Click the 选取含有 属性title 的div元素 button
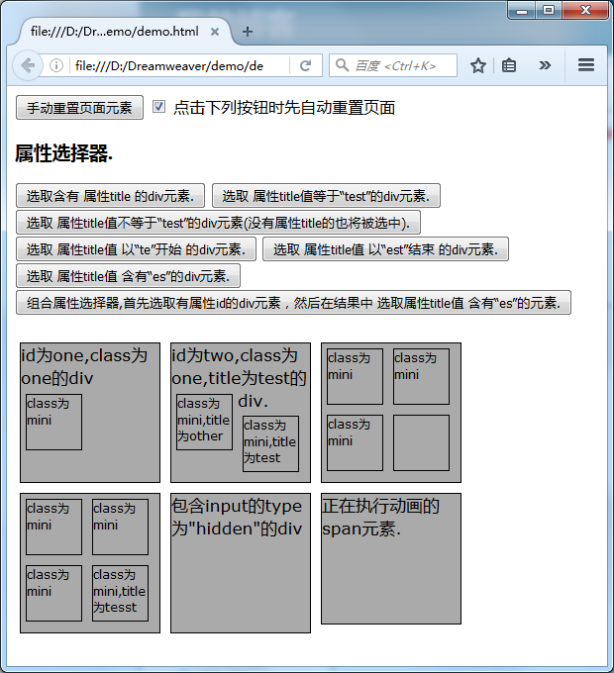 click(111, 195)
